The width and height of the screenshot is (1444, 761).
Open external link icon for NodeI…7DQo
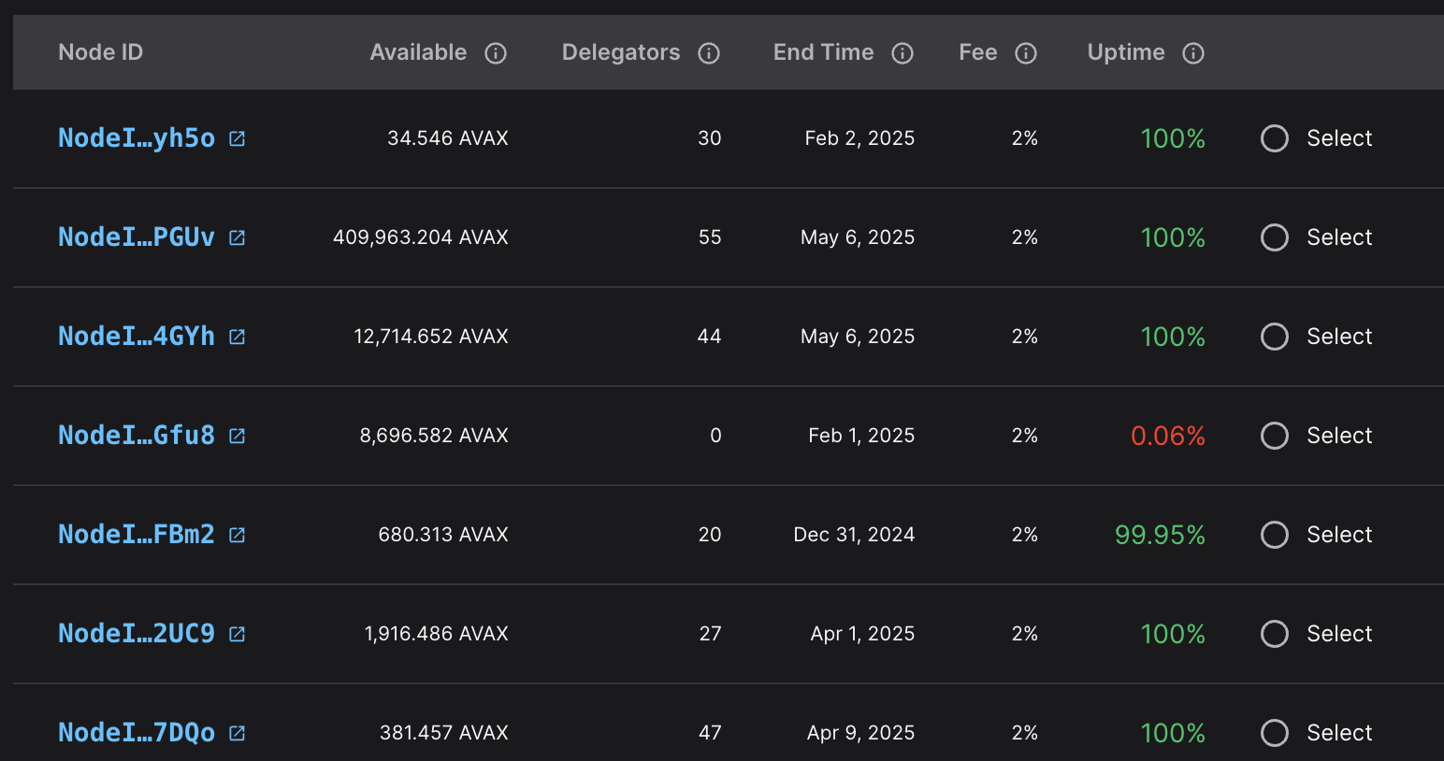coord(238,734)
